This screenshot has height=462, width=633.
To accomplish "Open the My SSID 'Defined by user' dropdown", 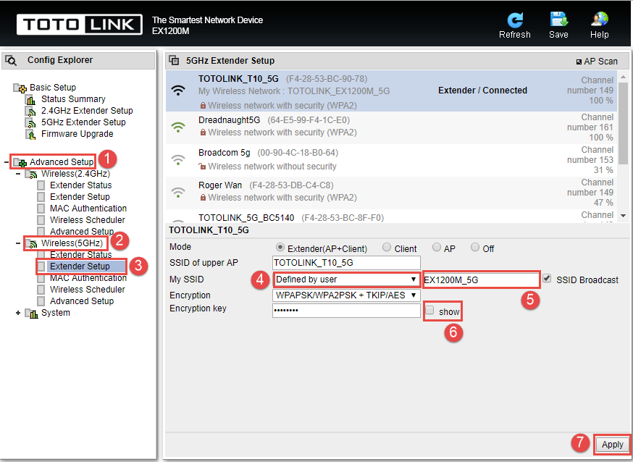I will tap(346, 280).
